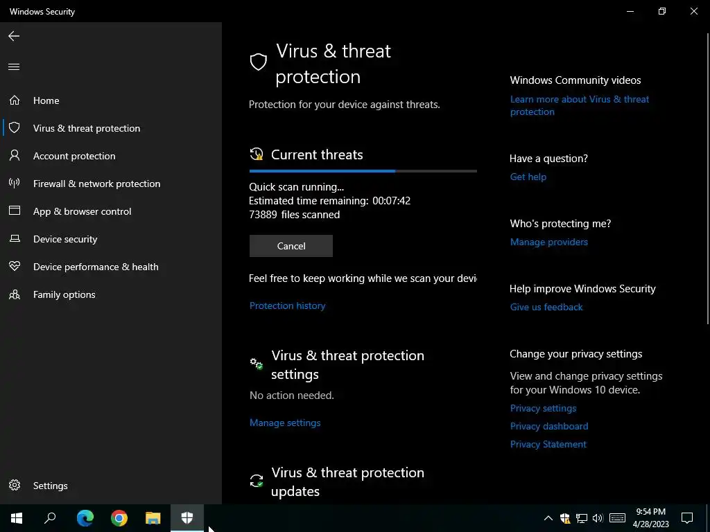710x532 pixels.
Task: Cancel the running quick scan
Action: coord(291,246)
